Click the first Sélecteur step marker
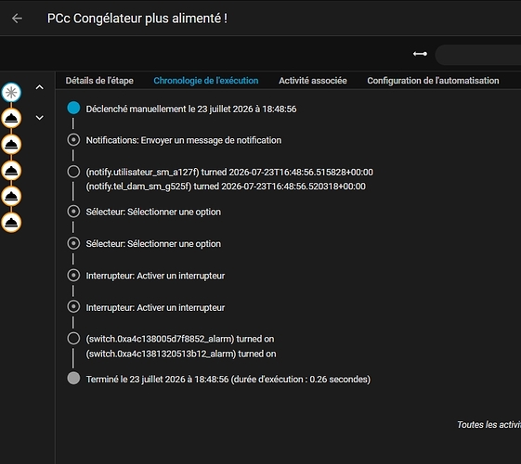 point(73,212)
